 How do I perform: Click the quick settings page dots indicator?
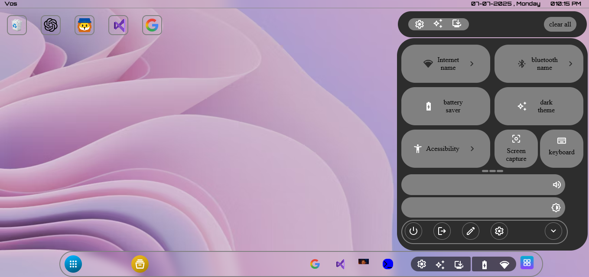[x=492, y=171]
